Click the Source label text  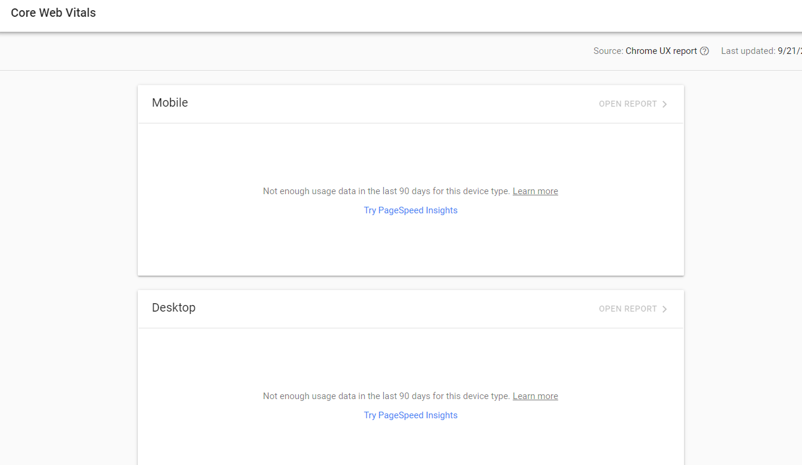click(x=608, y=52)
